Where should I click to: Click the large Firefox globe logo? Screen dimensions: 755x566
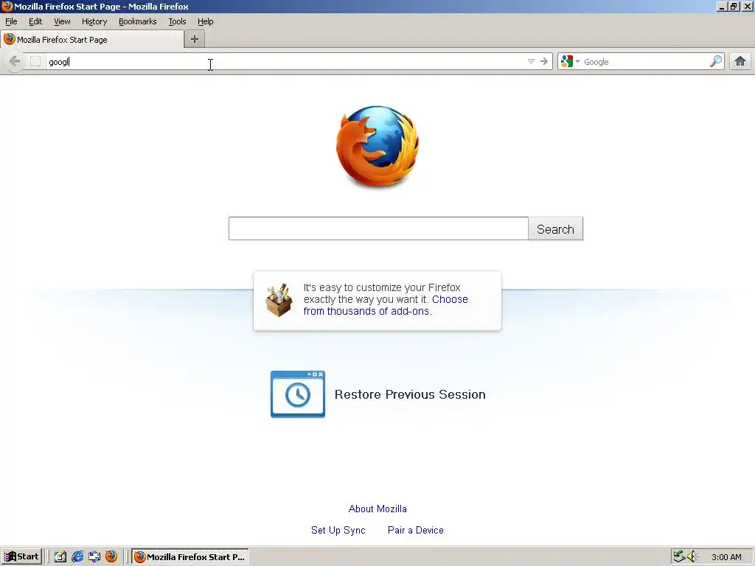[x=377, y=147]
